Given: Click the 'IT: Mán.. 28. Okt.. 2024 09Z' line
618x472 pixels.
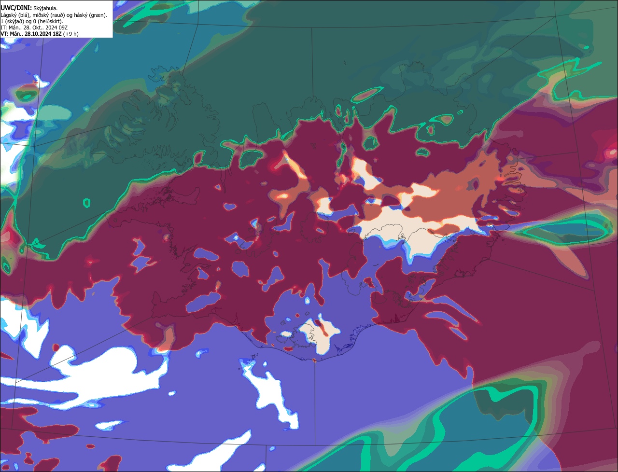Looking at the screenshot, I should (x=33, y=27).
